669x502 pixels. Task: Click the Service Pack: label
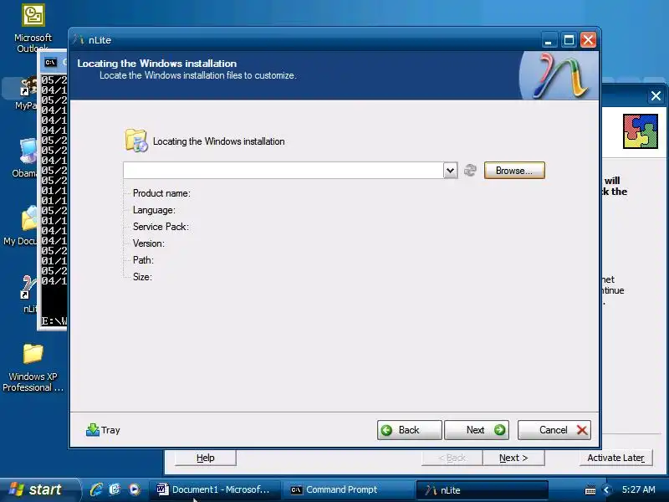click(x=161, y=227)
